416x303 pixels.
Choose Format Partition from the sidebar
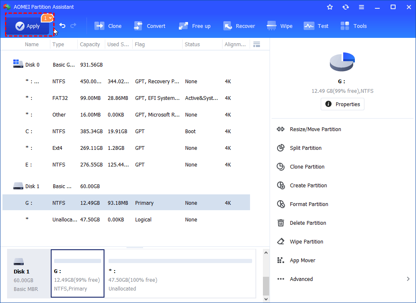click(x=308, y=204)
